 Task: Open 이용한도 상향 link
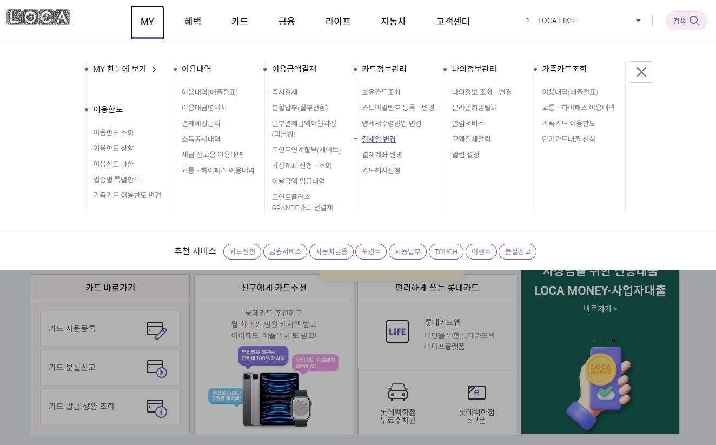tap(113, 148)
